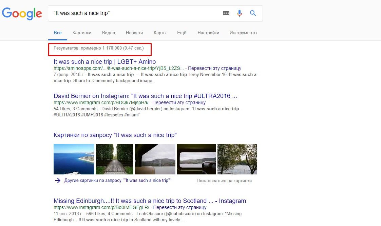Open Missing Edinburgh Instagram result
Viewport: 381px width, 226px height.
click(x=150, y=201)
